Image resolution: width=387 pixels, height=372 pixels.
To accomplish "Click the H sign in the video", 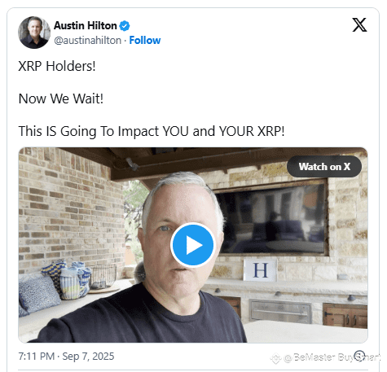I will pos(260,269).
